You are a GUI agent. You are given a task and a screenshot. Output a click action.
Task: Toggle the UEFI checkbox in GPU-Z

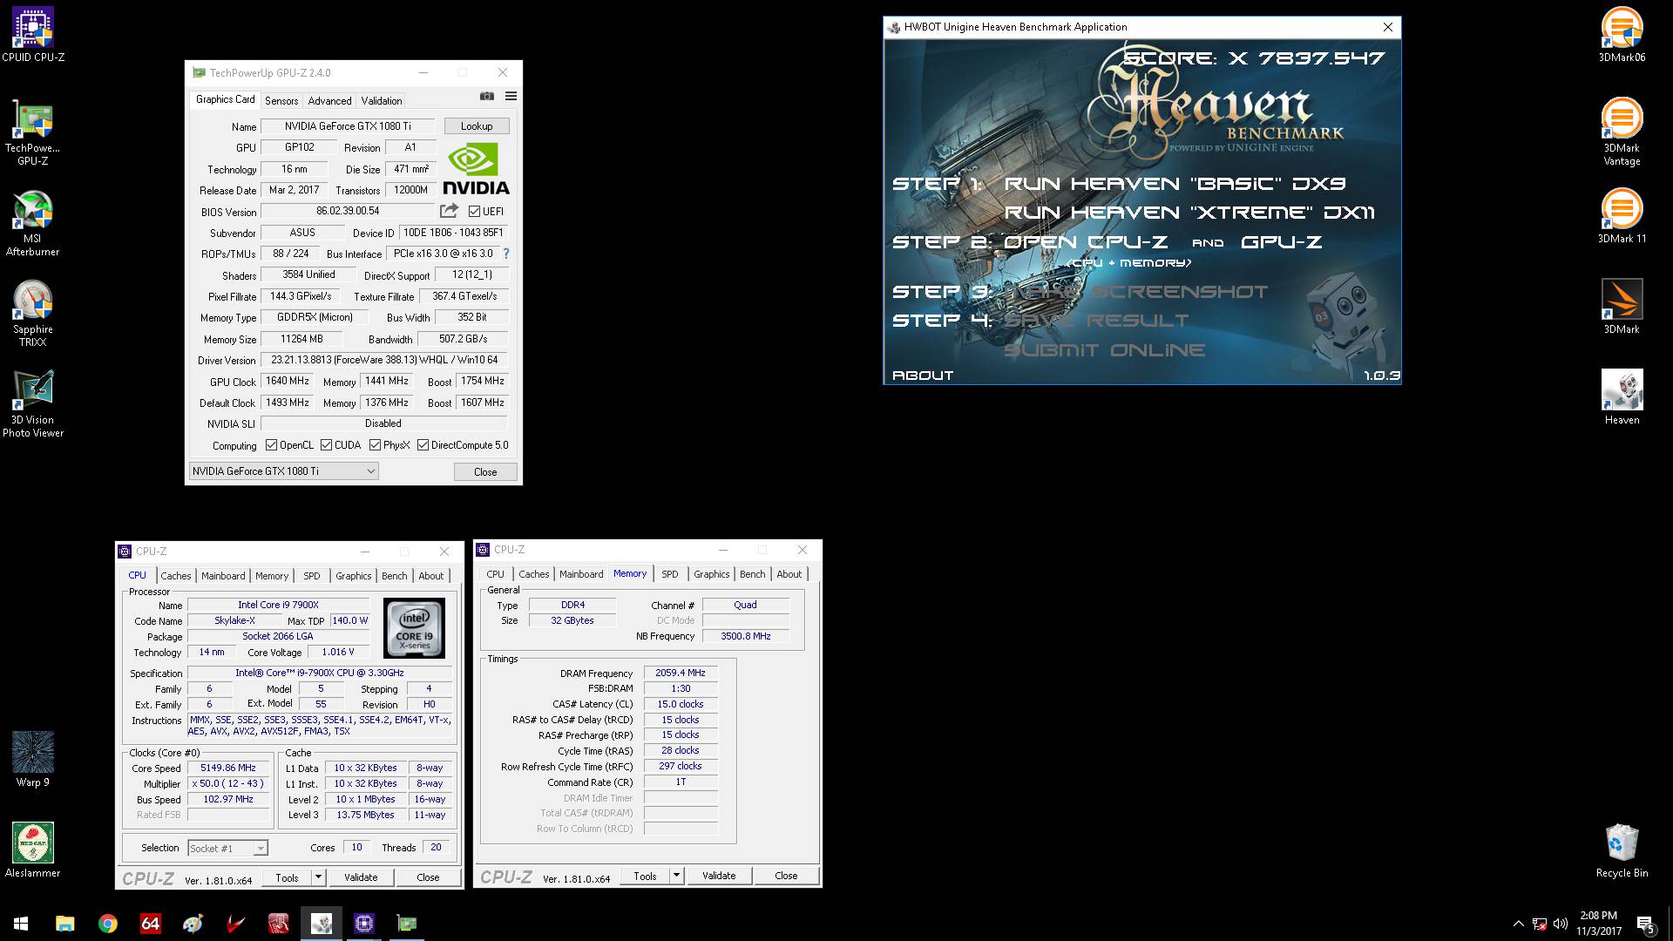coord(474,211)
